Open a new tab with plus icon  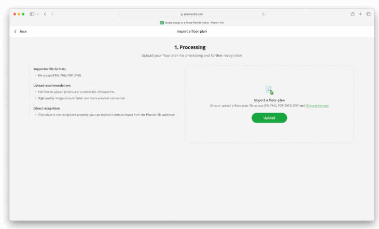click(x=360, y=14)
